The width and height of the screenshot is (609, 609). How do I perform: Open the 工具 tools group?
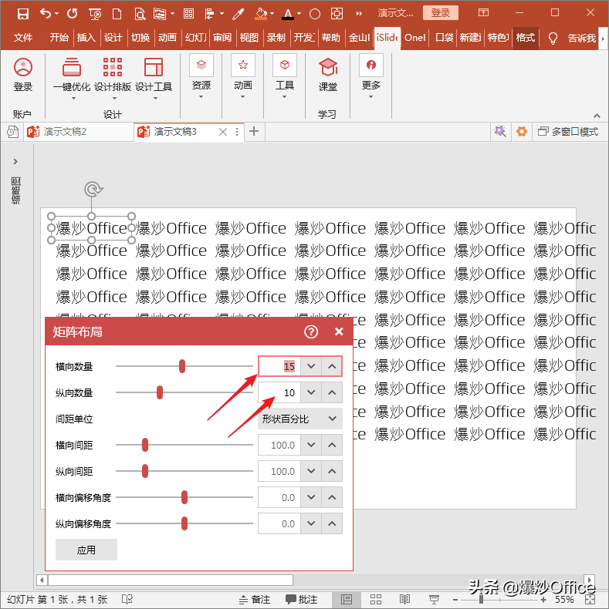(x=285, y=76)
